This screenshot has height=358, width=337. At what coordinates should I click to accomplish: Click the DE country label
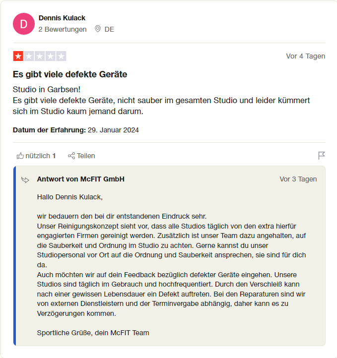click(109, 29)
